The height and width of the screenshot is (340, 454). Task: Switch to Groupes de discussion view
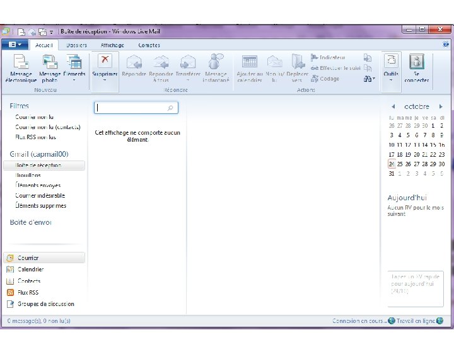point(40,304)
